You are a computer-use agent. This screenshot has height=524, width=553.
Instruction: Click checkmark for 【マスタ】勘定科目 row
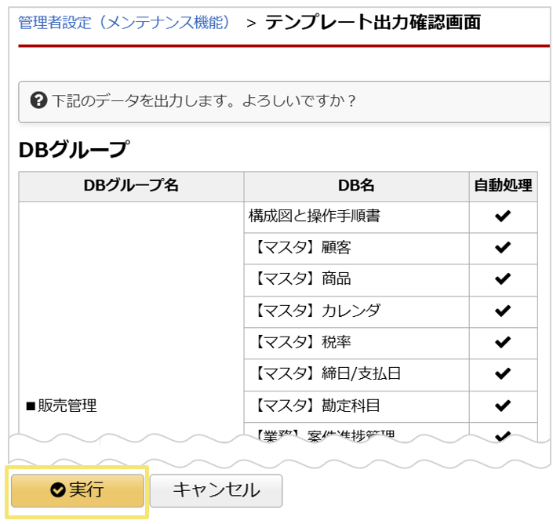[503, 406]
